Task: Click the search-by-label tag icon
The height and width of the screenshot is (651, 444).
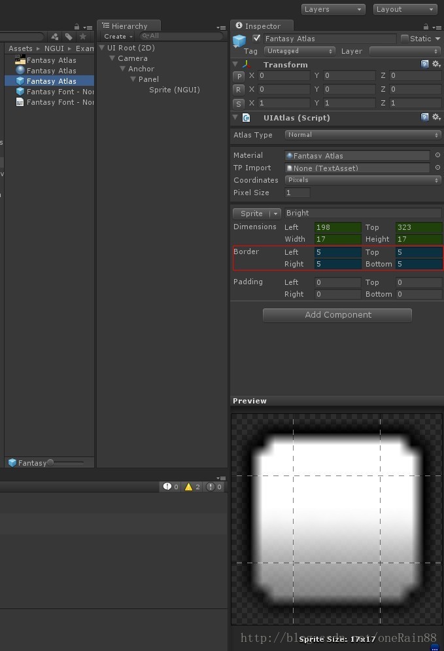Action: [x=69, y=37]
